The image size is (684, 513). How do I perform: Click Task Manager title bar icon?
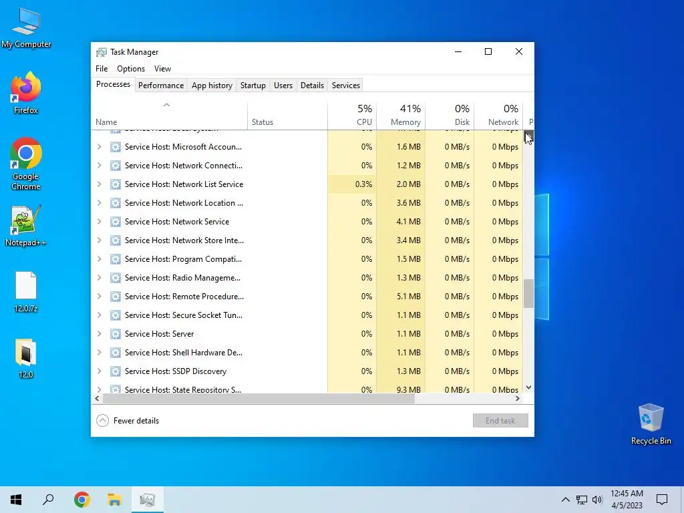(102, 52)
